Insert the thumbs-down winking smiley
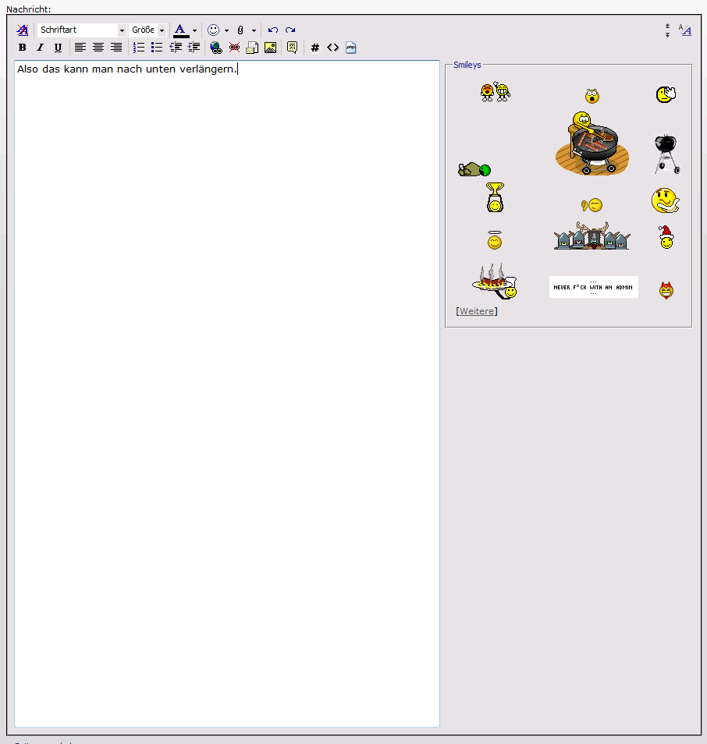The image size is (707, 744). [x=592, y=205]
